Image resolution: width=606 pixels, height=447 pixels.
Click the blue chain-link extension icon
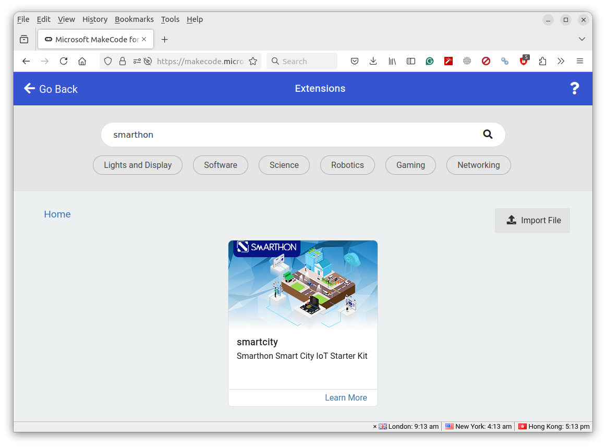click(505, 61)
